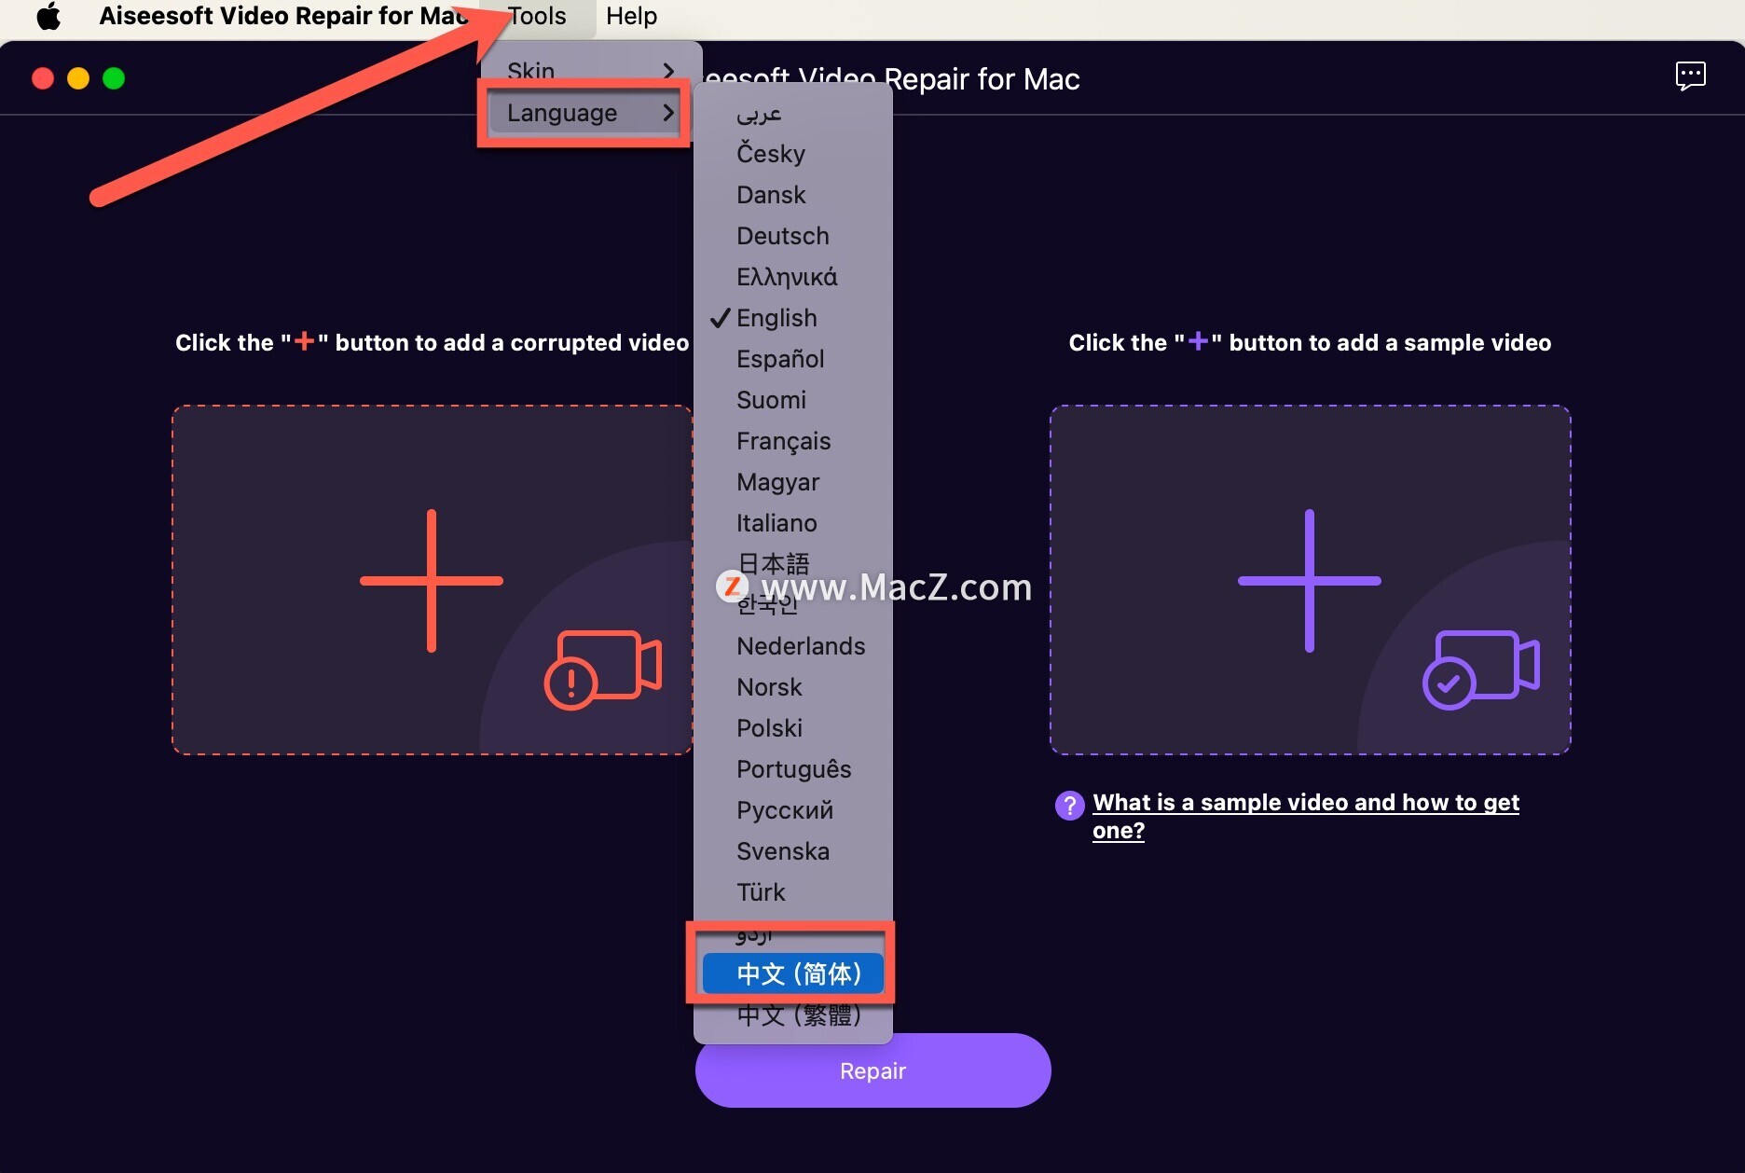Select the Japanese 日本語 option

(x=793, y=563)
